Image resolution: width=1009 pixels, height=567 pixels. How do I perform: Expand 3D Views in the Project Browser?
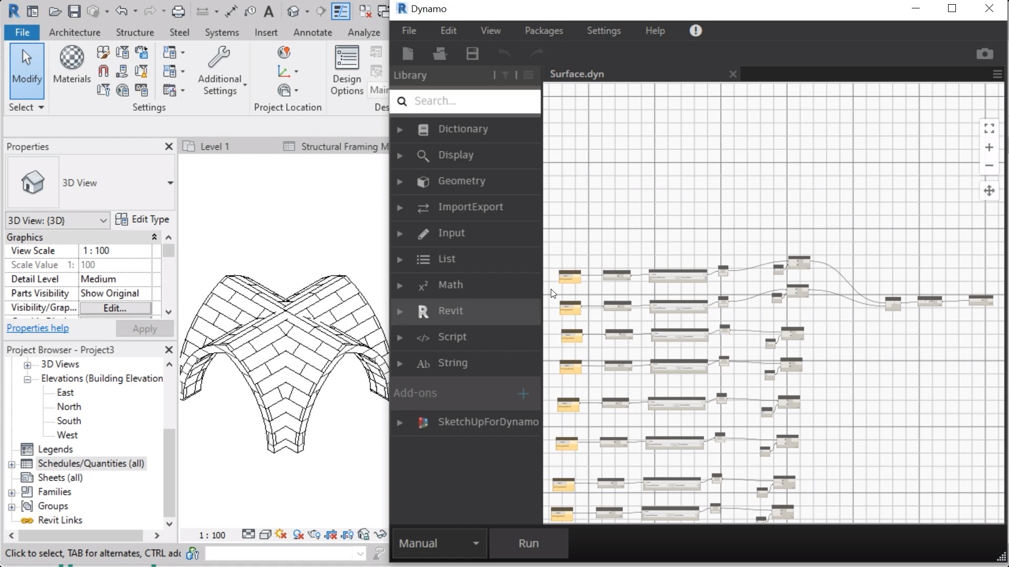coord(27,364)
